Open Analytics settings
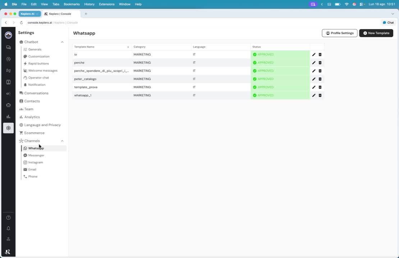The width and height of the screenshot is (399, 258). (x=32, y=117)
